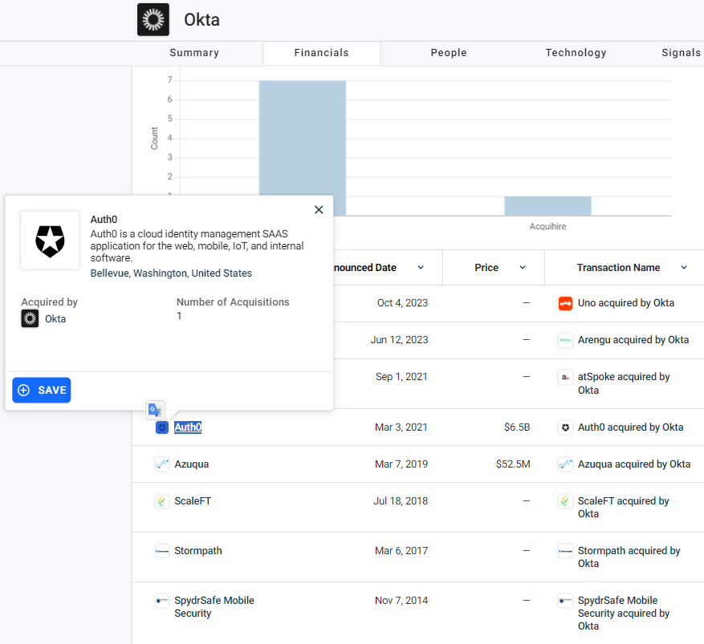
Task: Select the Jun 12, 2023 date cell
Action: tap(399, 340)
